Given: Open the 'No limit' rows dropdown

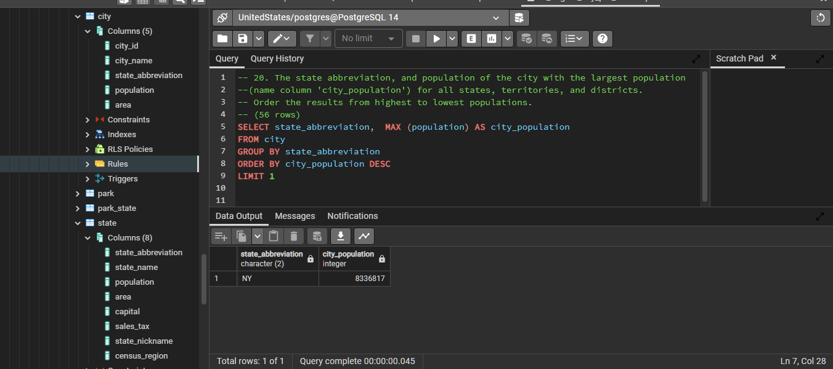Looking at the screenshot, I should [368, 39].
